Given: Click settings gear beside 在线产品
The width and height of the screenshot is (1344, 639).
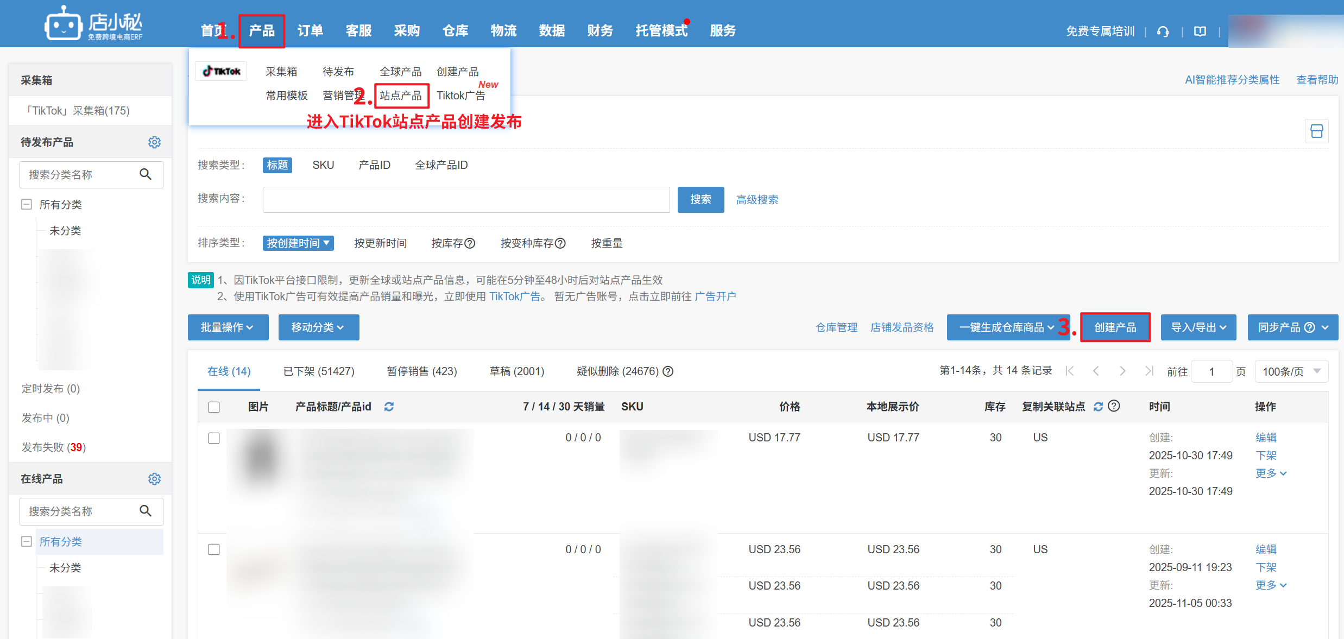Looking at the screenshot, I should pyautogui.click(x=154, y=479).
